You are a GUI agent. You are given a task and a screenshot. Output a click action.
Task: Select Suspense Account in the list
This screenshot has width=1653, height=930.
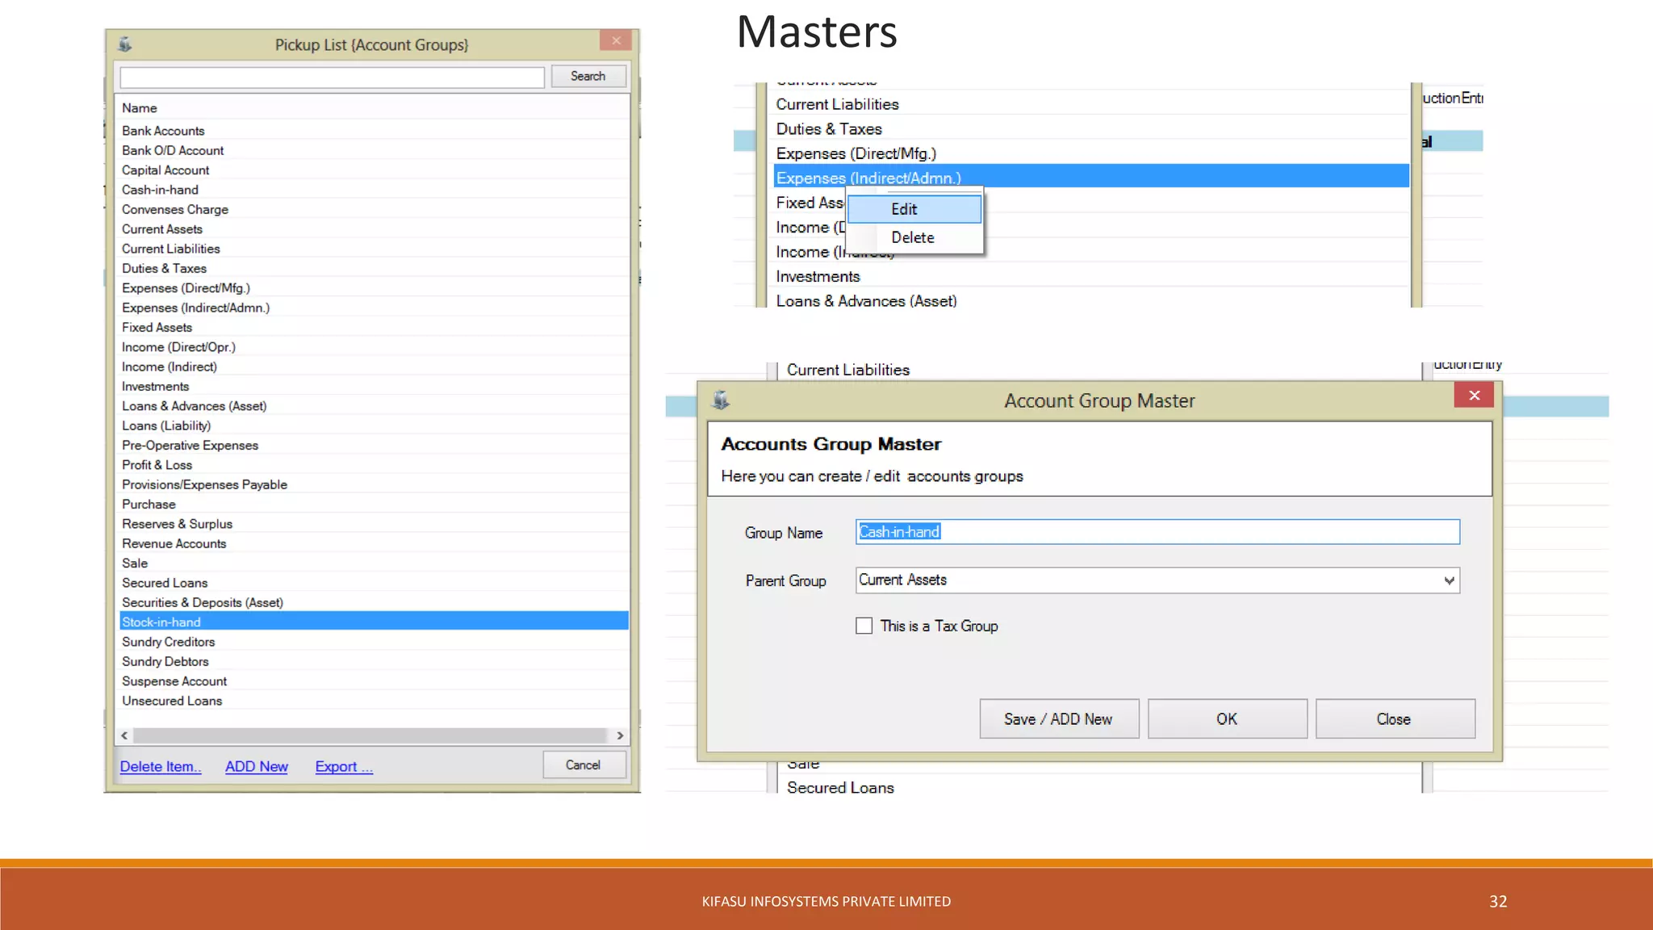pos(374,681)
